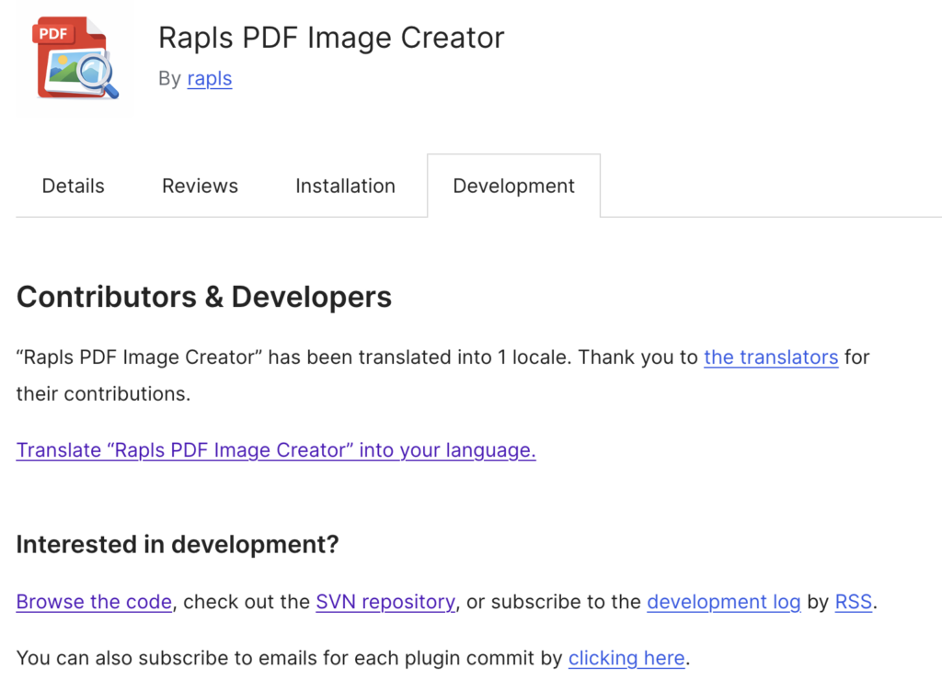Click the Contributors & Developers heading
Image resolution: width=942 pixels, height=691 pixels.
(204, 297)
